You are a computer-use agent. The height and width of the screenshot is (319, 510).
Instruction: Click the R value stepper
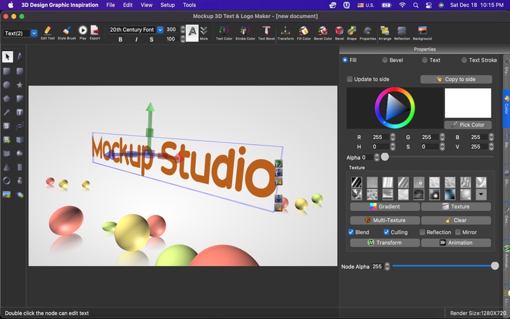click(393, 137)
